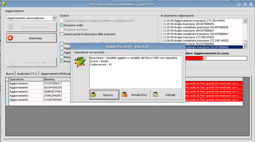Click the Funzioni avanzate icon
Viewport: 255px width, 142px height.
point(10,62)
